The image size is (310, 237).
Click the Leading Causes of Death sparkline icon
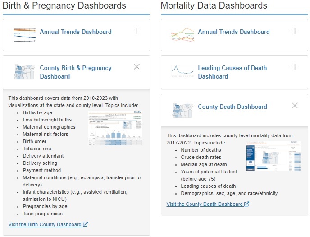[182, 71]
